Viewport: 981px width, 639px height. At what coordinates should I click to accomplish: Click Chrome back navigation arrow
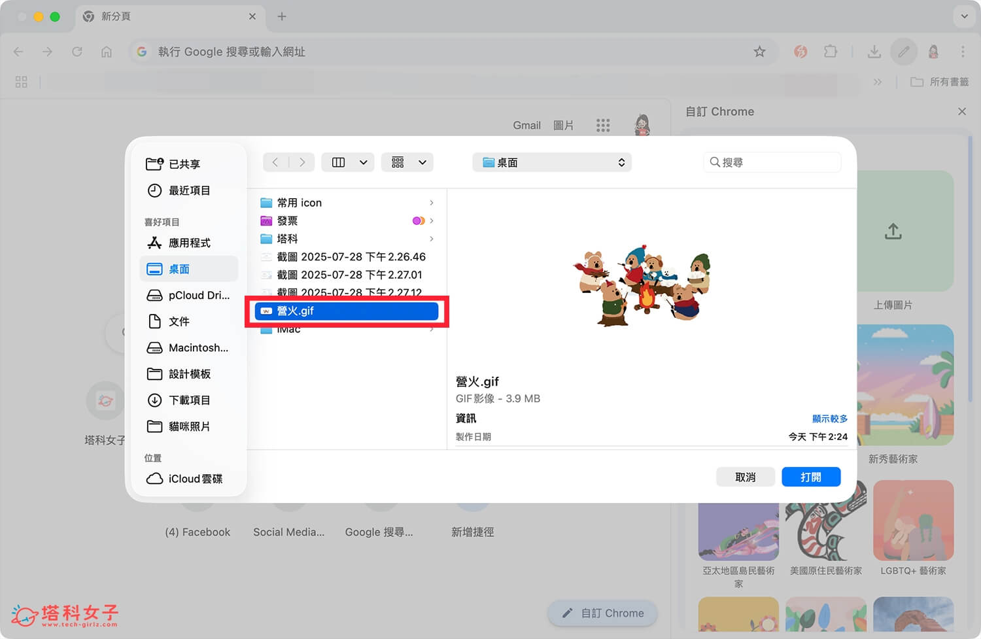pyautogui.click(x=18, y=52)
